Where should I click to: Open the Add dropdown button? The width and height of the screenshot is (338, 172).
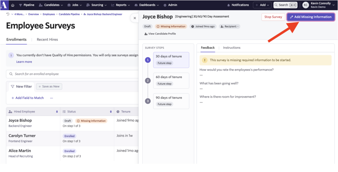tap(262, 5)
